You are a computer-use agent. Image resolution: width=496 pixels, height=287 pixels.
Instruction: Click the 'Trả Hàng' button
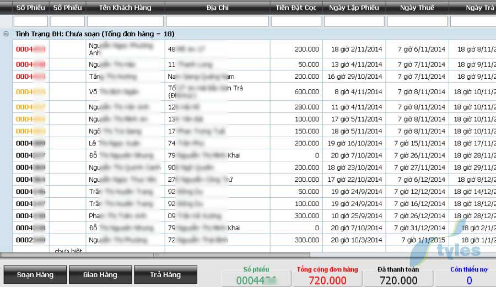click(165, 275)
